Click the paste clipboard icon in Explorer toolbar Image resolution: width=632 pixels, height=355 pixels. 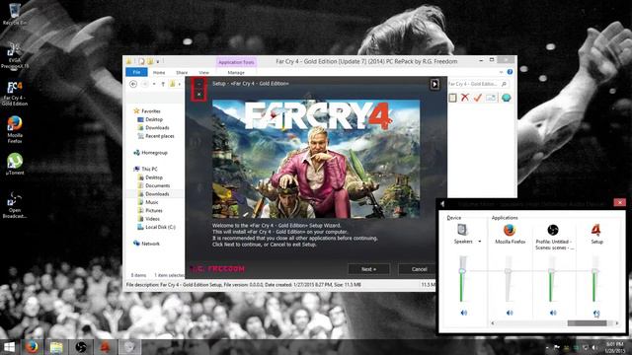pos(452,98)
